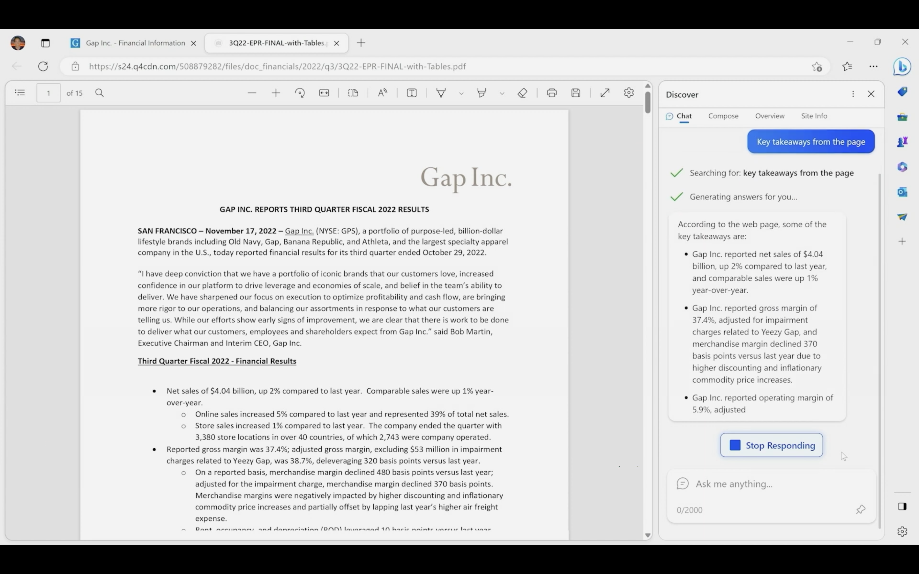Image resolution: width=919 pixels, height=574 pixels.
Task: Switch to the Overview tab
Action: coord(770,116)
